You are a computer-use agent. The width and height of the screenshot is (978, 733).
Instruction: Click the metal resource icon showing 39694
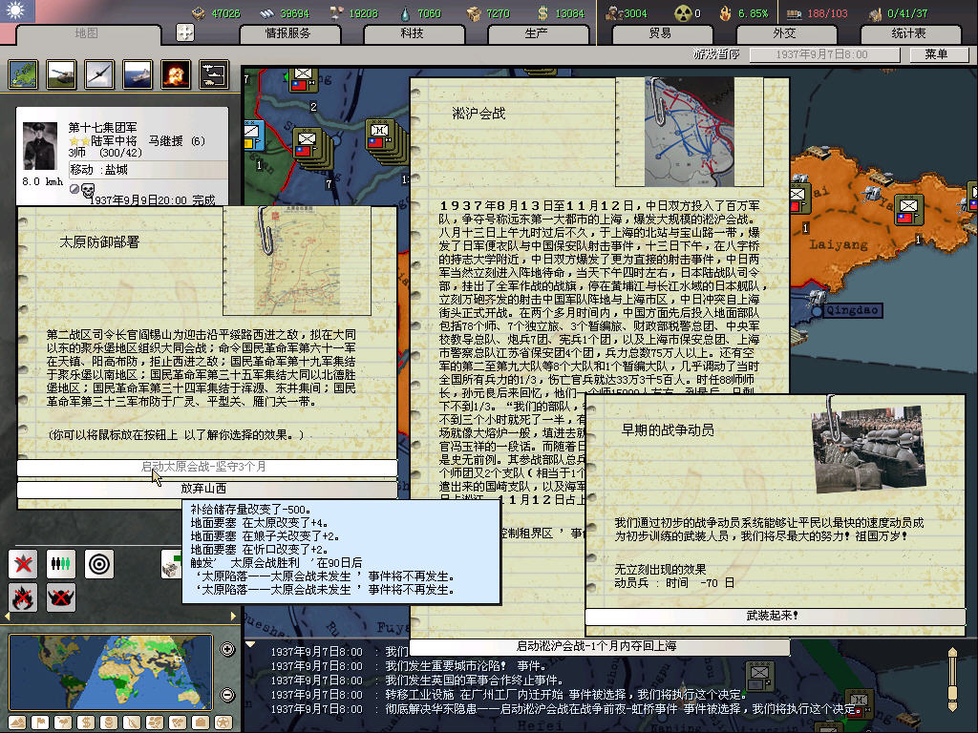point(267,13)
